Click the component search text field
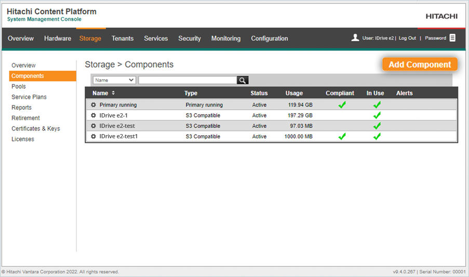The height and width of the screenshot is (277, 469). (187, 80)
